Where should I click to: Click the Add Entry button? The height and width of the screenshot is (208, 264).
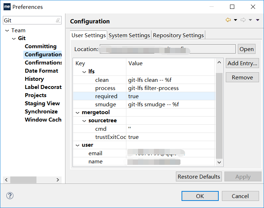(242, 63)
